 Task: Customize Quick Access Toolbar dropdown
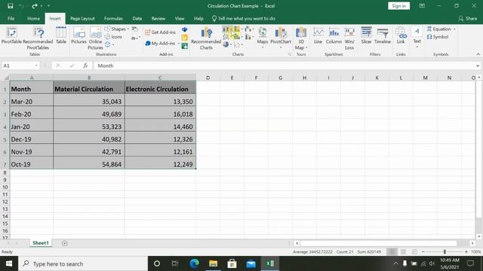click(x=48, y=6)
